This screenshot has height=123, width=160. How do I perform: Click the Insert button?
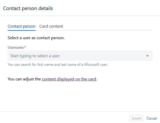tap(136, 118)
